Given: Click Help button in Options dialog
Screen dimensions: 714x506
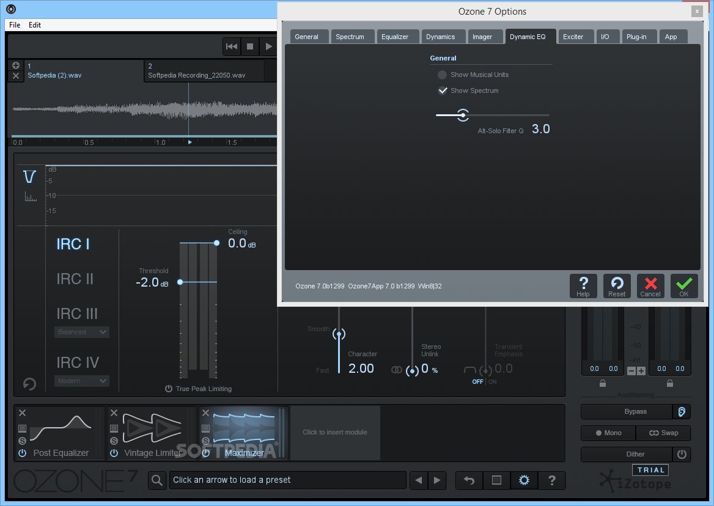Looking at the screenshot, I should click(583, 286).
